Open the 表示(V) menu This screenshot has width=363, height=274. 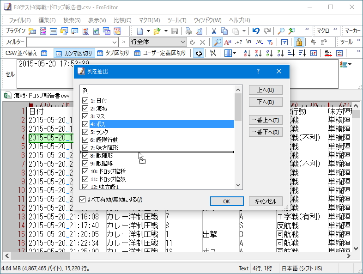97,20
